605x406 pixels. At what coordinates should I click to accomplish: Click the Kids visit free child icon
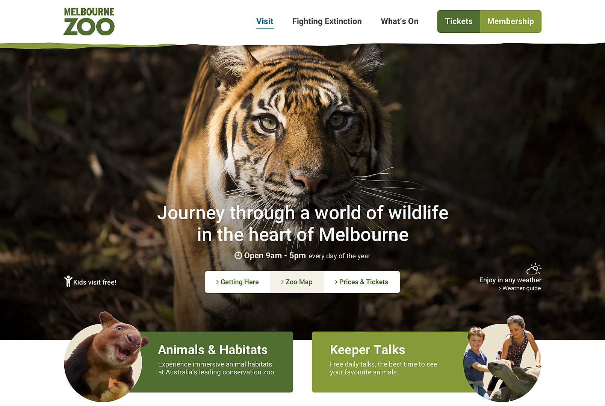pyautogui.click(x=68, y=281)
